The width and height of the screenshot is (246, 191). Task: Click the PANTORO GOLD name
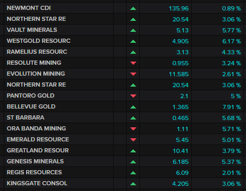[31, 95]
